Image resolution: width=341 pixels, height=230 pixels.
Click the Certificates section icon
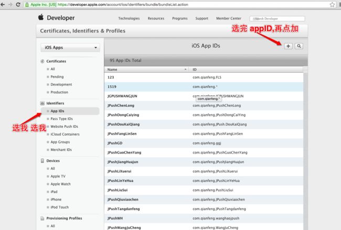coord(42,61)
